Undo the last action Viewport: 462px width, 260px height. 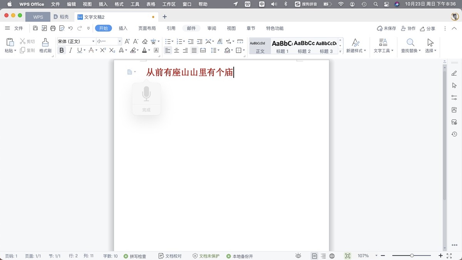click(x=70, y=28)
